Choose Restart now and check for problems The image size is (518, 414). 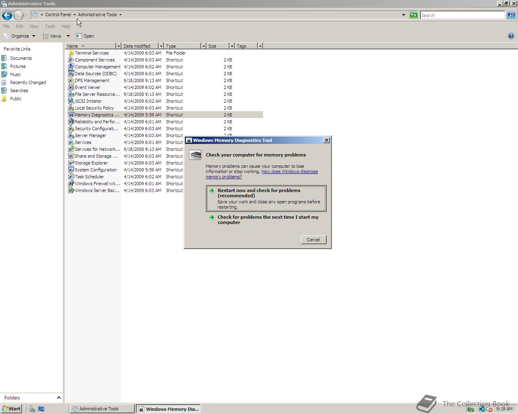tap(266, 199)
